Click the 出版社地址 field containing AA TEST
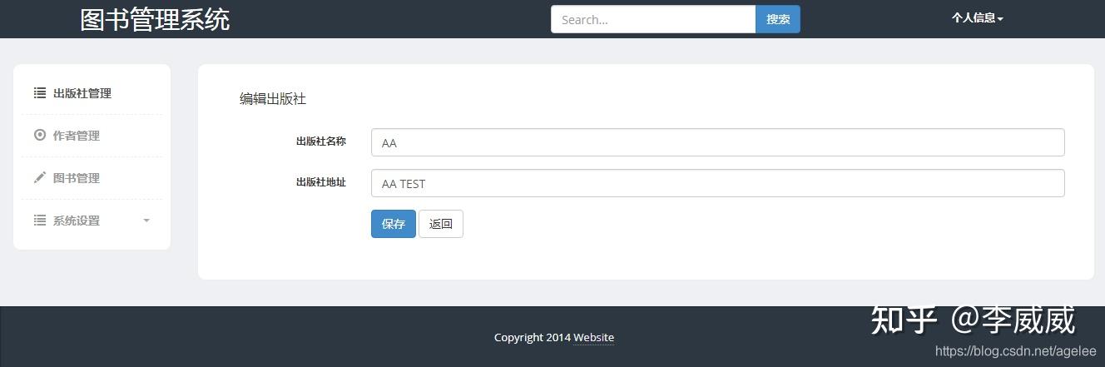1105x367 pixels. (717, 183)
